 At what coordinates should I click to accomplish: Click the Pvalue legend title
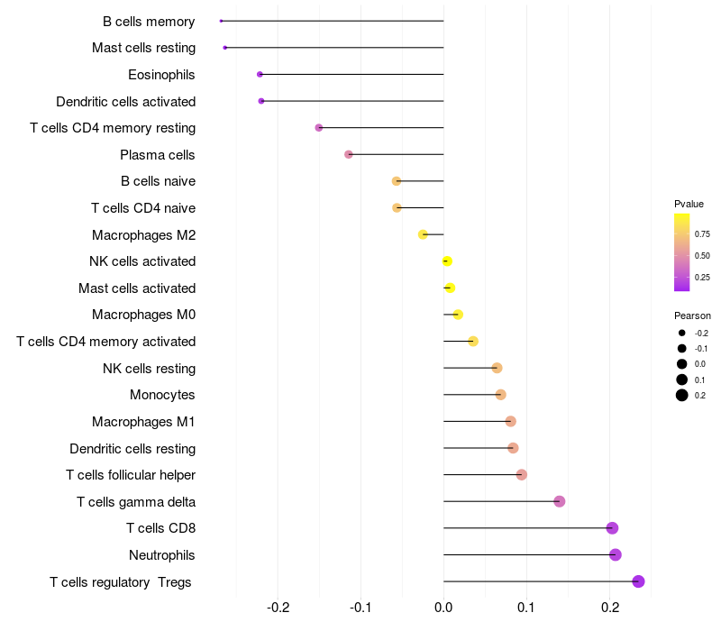(689, 204)
